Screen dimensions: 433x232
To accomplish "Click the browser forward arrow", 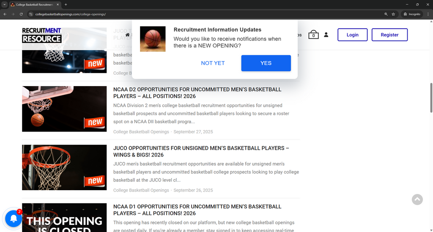I will 13,14.
